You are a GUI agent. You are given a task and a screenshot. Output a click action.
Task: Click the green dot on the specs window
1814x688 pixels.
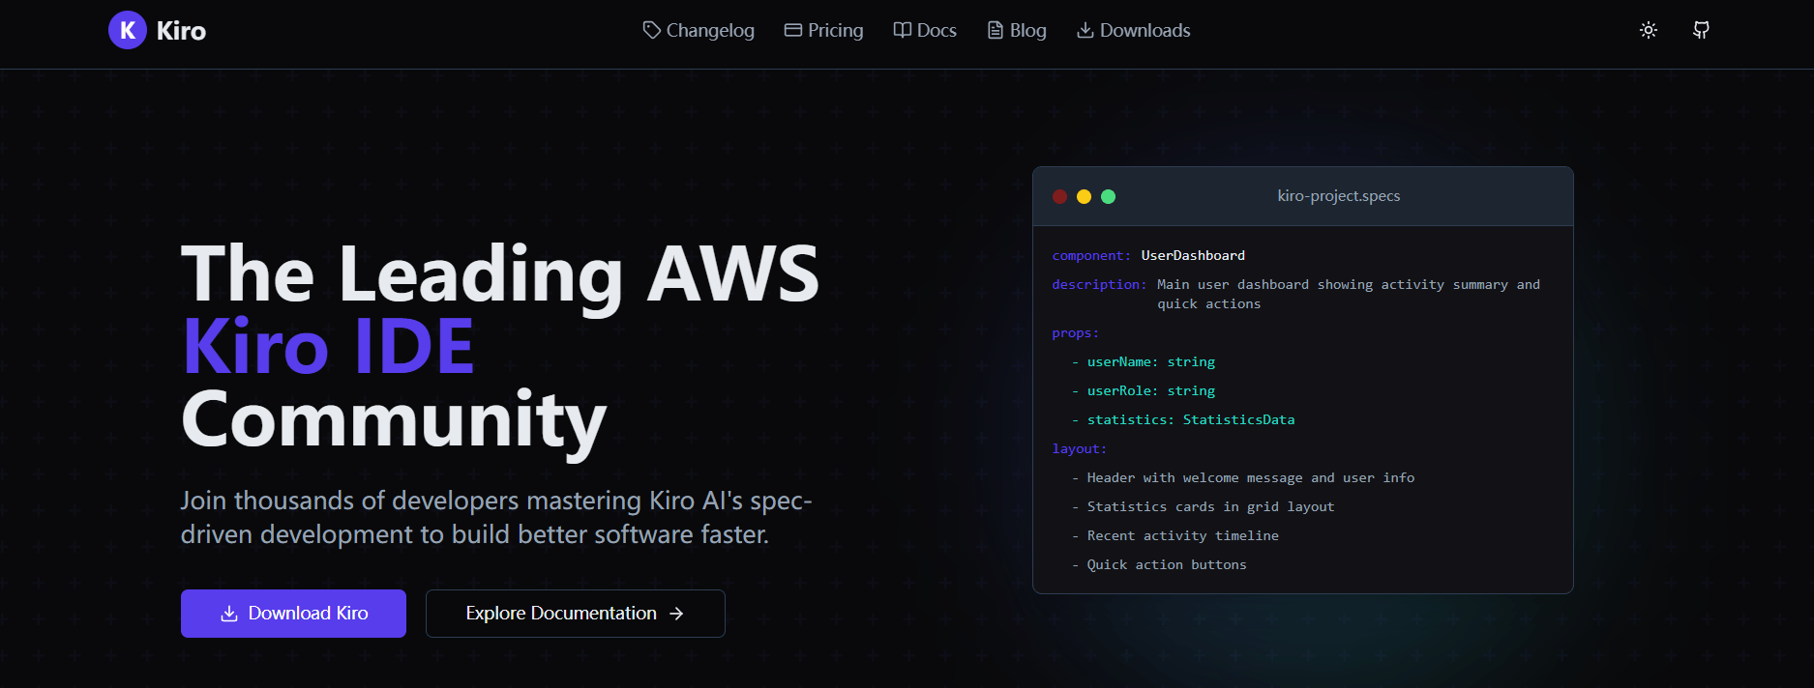coord(1109,196)
